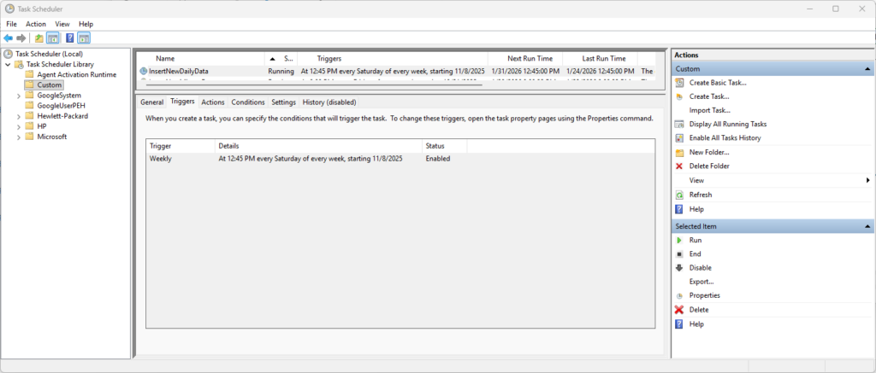Switch to the Conditions tab
The height and width of the screenshot is (373, 876).
pyautogui.click(x=248, y=102)
